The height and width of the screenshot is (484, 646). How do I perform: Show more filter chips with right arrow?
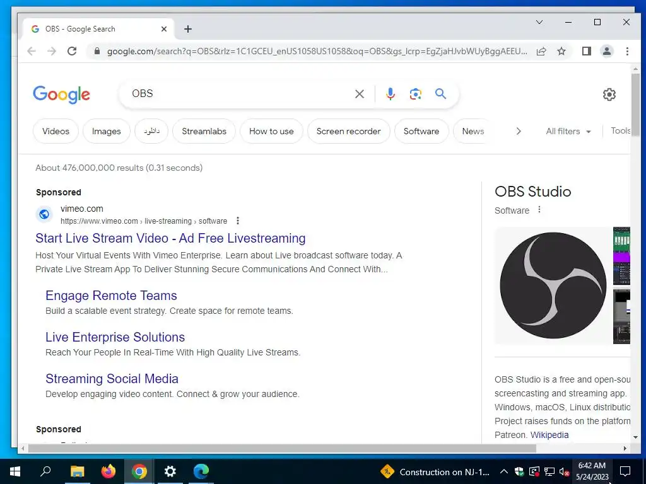519,131
